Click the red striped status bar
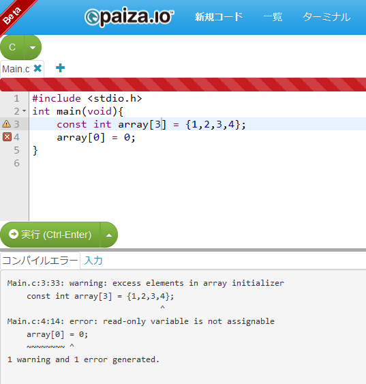 coord(183,85)
